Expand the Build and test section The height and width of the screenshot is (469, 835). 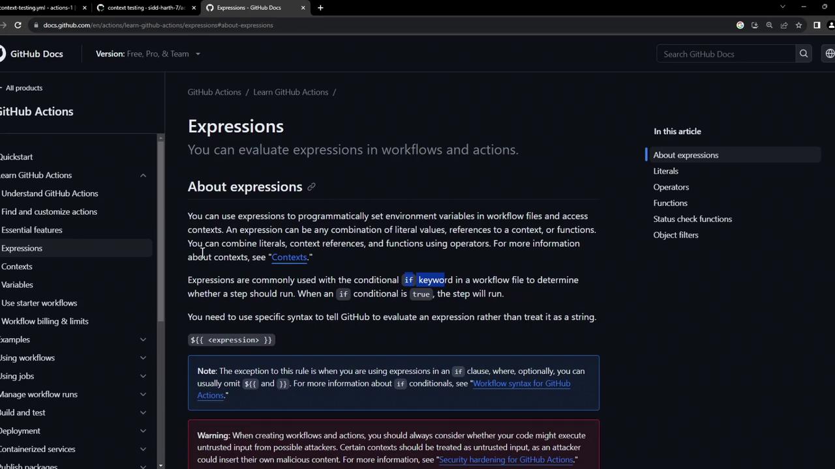pyautogui.click(x=143, y=412)
